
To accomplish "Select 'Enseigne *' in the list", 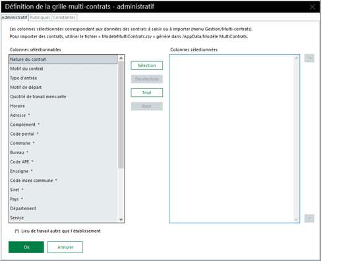I will tap(63, 171).
